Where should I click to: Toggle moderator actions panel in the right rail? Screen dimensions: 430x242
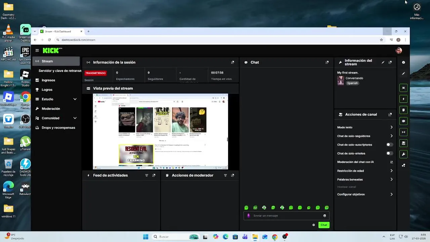click(403, 110)
